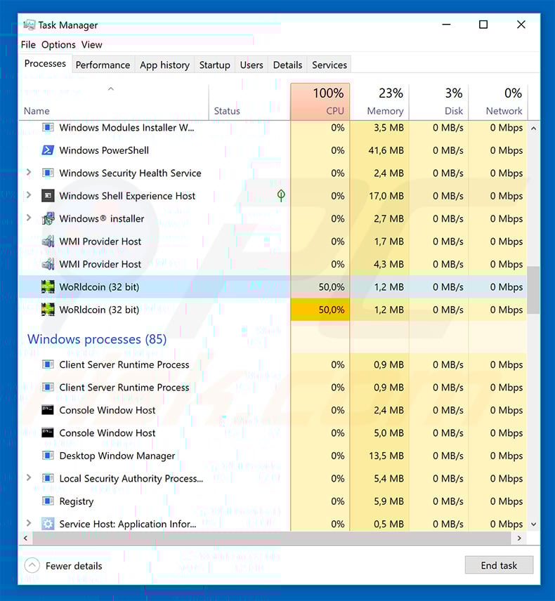Image resolution: width=555 pixels, height=601 pixels.
Task: Expand the Windows installer process row
Action: click(29, 218)
